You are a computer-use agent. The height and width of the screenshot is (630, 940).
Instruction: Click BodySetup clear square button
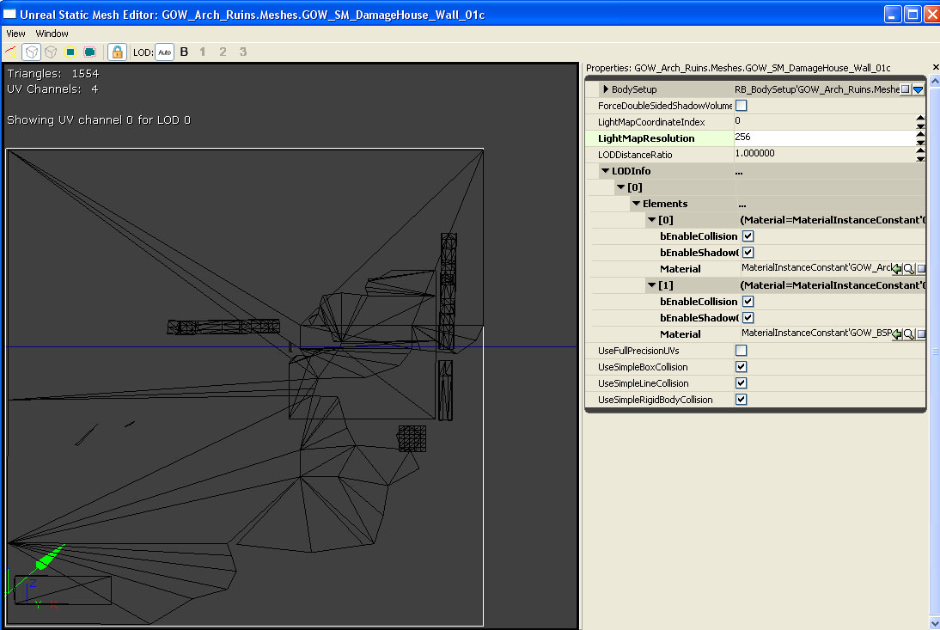[906, 89]
